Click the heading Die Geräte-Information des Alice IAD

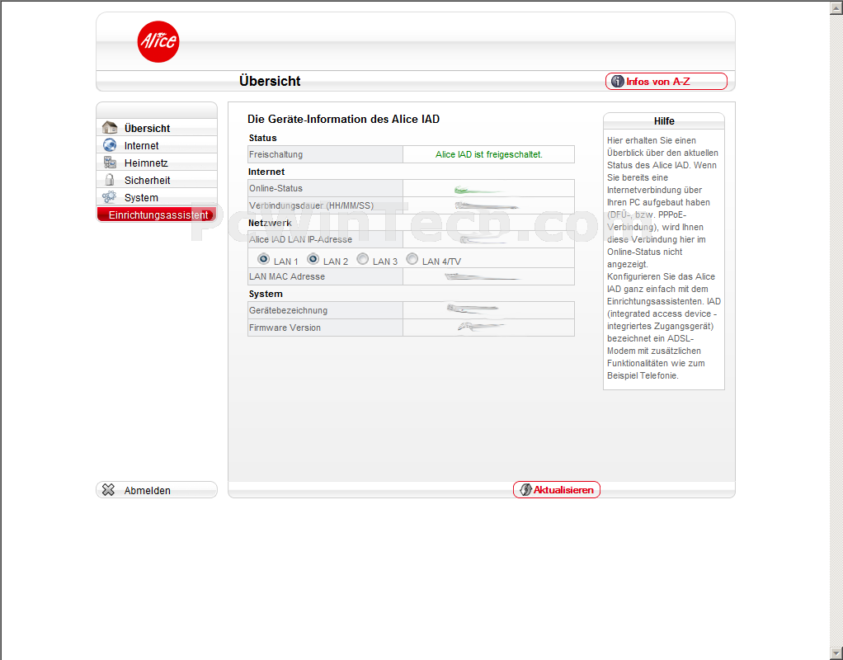(343, 119)
